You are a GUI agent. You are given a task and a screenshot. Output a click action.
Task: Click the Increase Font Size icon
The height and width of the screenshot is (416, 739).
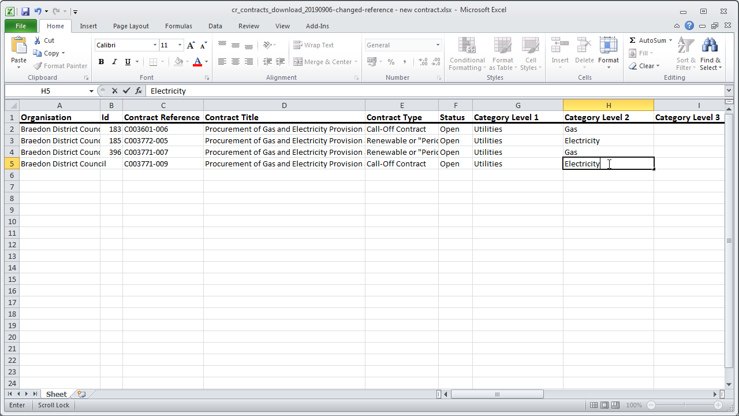(191, 45)
